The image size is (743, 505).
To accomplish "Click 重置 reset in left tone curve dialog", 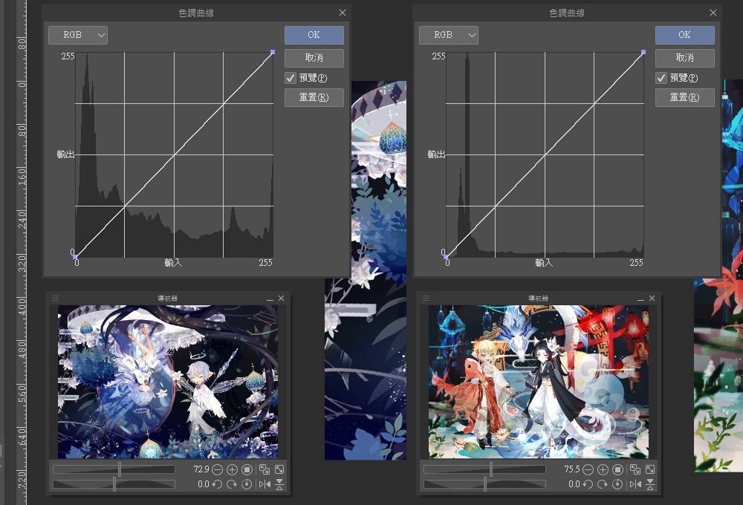I will coord(314,97).
